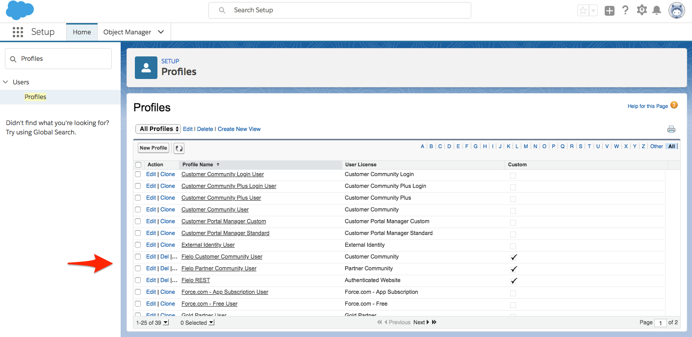Click Del for Fielo Partner Community User
Viewport: 692px width, 337px height.
(x=165, y=268)
